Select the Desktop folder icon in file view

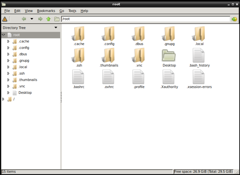click(x=169, y=55)
